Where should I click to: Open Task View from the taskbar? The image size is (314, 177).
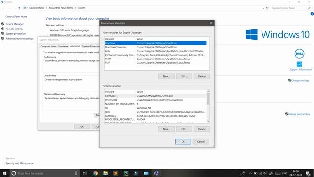(x=85, y=173)
